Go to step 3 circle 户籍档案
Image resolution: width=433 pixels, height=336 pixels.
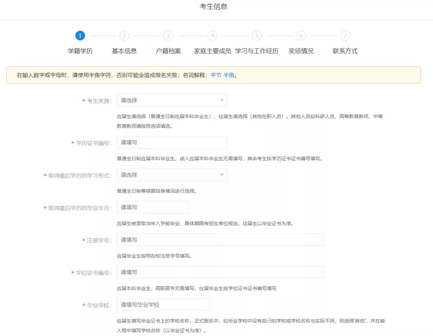coord(168,36)
